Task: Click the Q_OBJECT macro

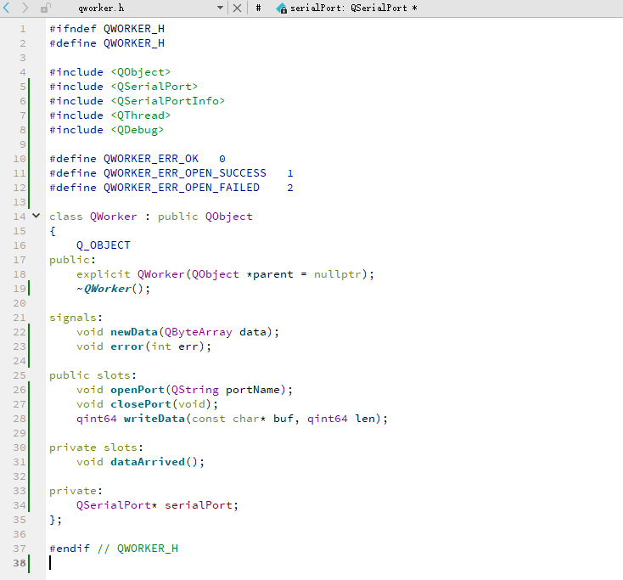Action: (x=104, y=245)
